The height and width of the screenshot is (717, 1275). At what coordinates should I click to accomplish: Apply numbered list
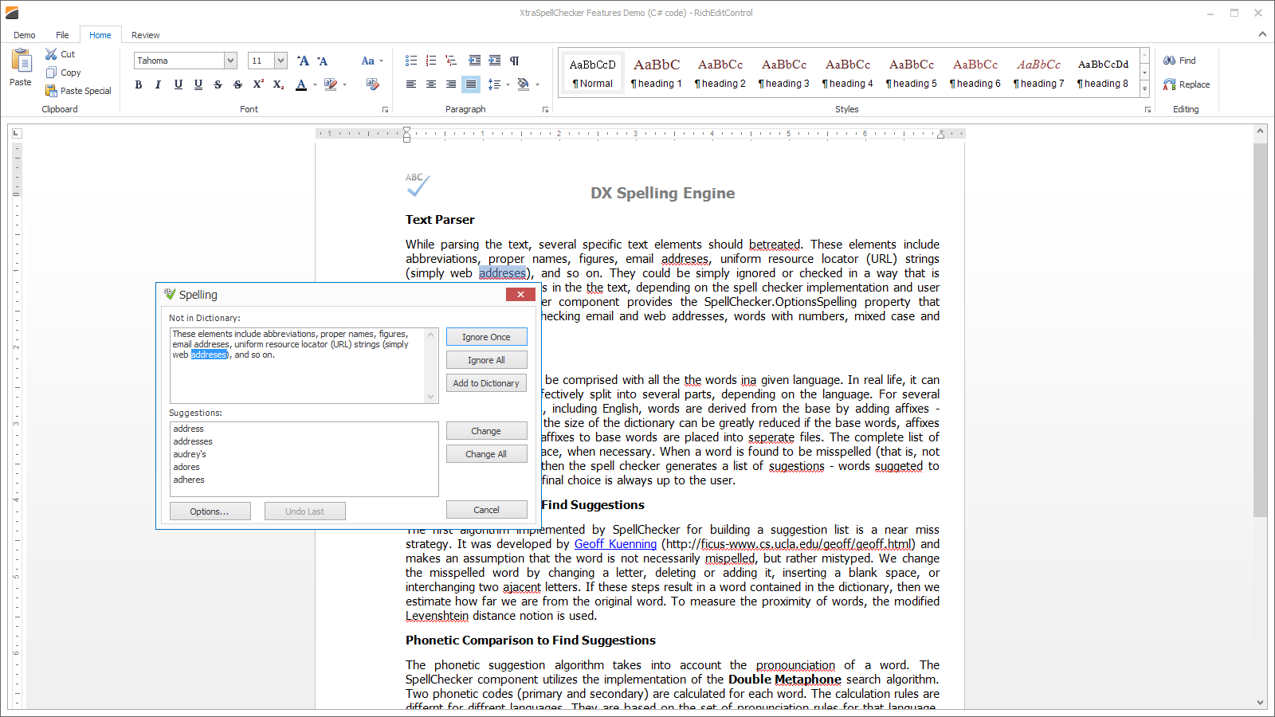coord(431,61)
